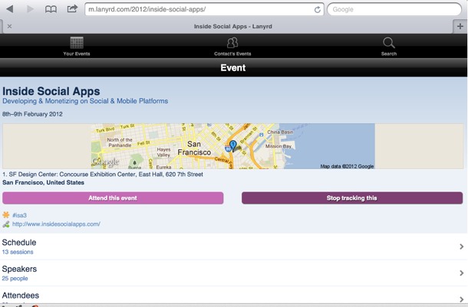
Task: Open Contact's Events people icon
Action: click(x=232, y=46)
